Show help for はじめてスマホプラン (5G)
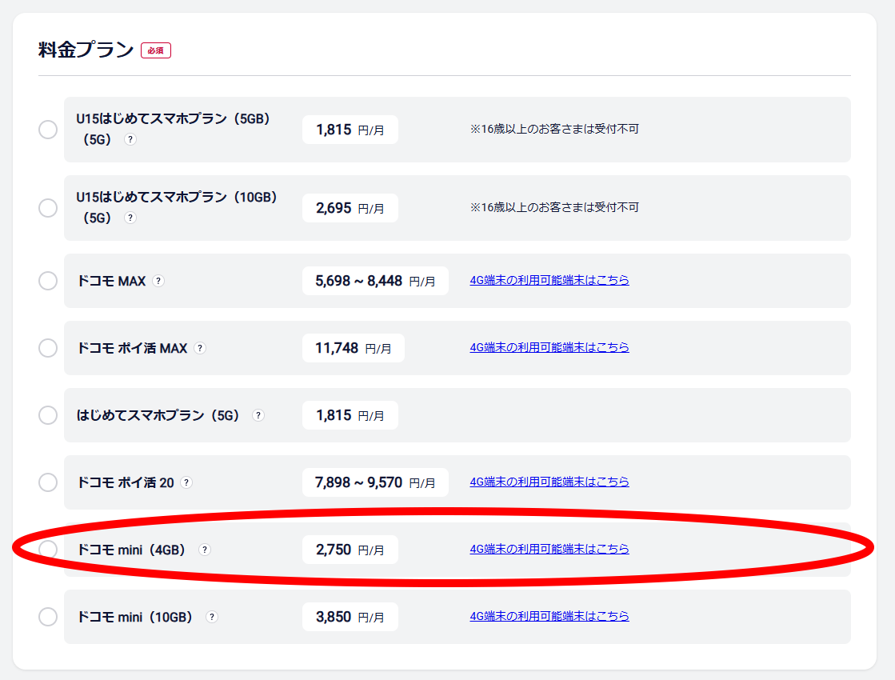 coord(258,415)
